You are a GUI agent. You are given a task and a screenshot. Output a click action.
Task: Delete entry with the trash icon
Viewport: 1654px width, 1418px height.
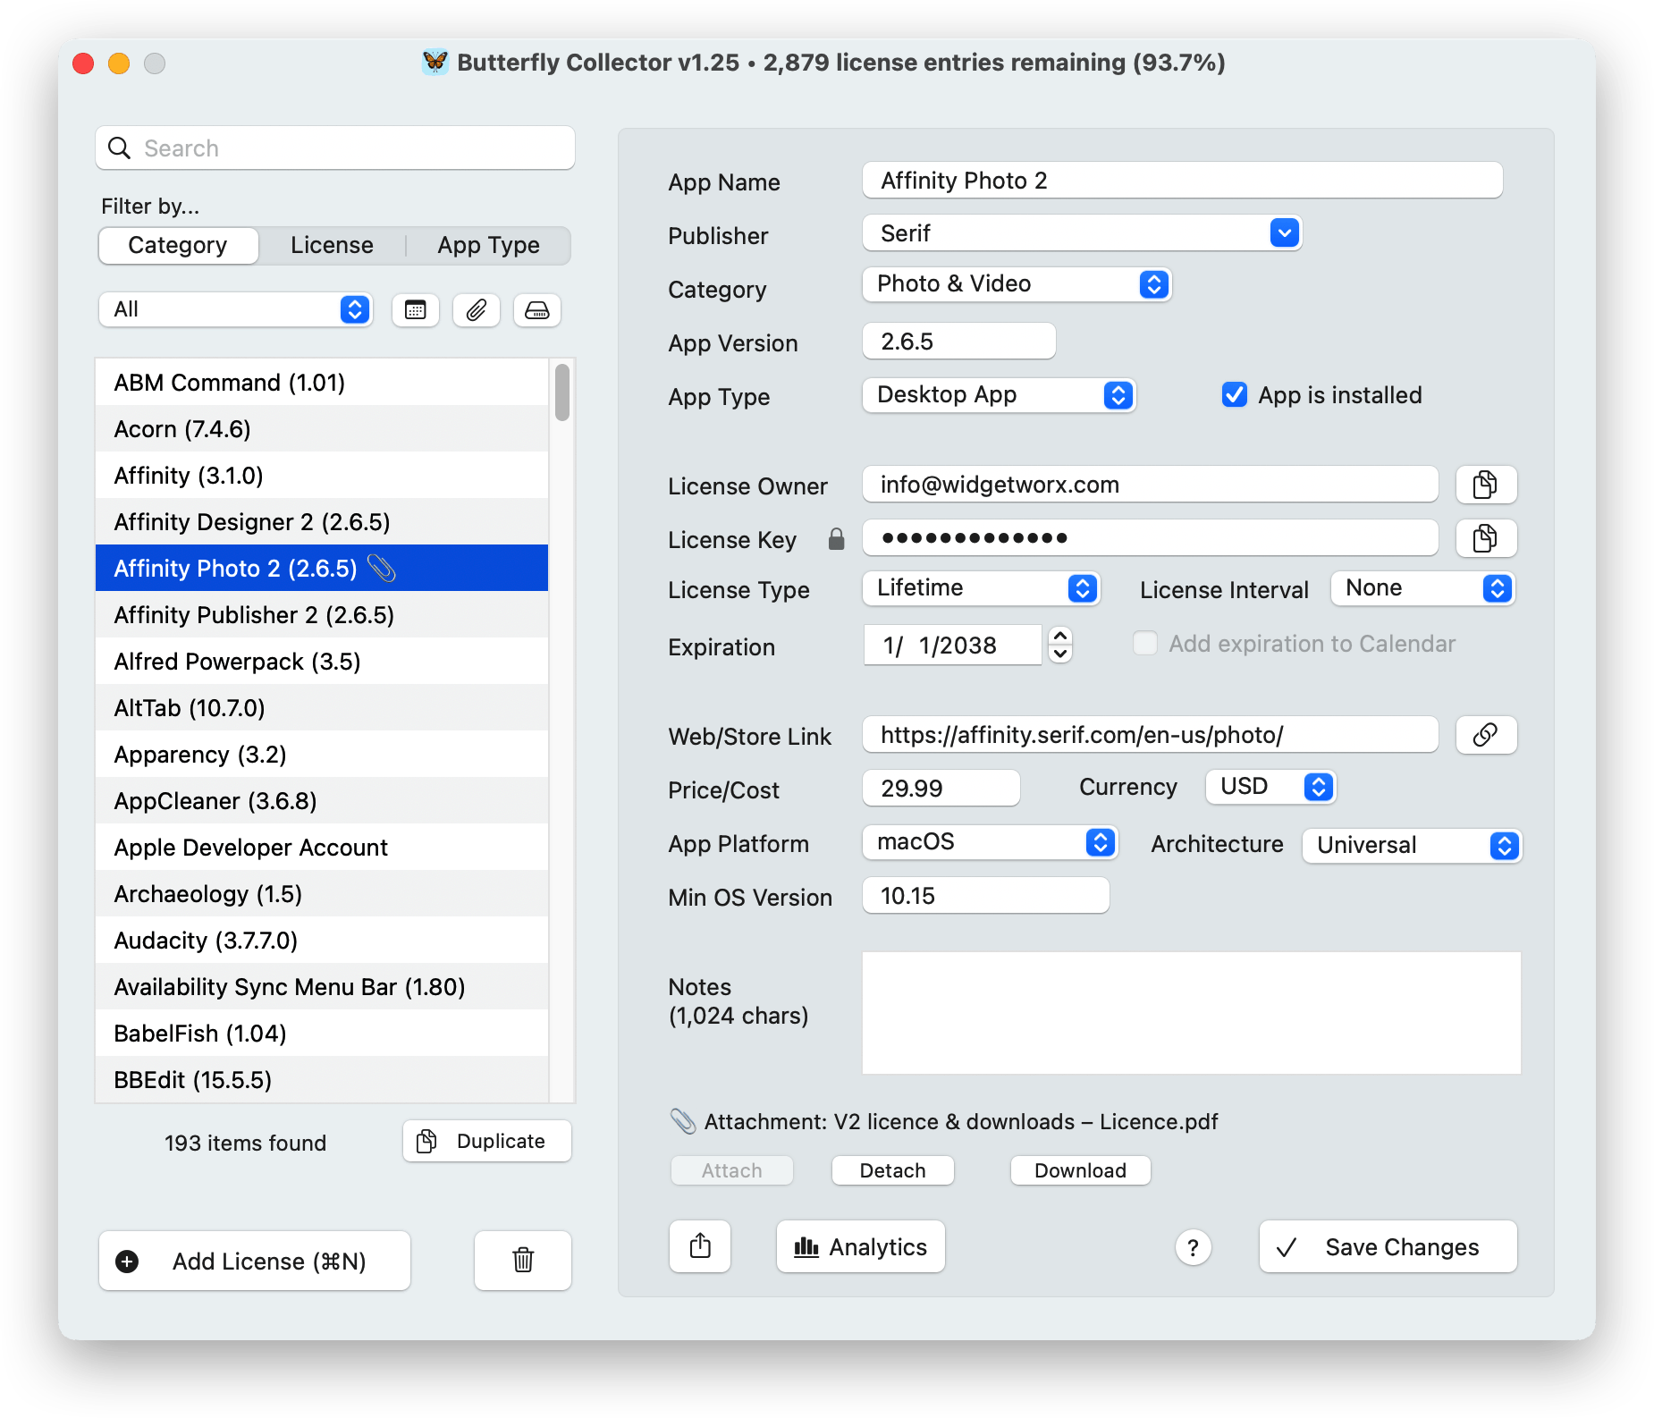pyautogui.click(x=523, y=1261)
